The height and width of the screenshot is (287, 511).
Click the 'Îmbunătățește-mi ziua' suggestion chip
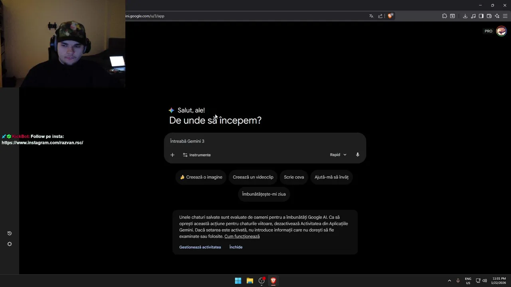point(264,194)
